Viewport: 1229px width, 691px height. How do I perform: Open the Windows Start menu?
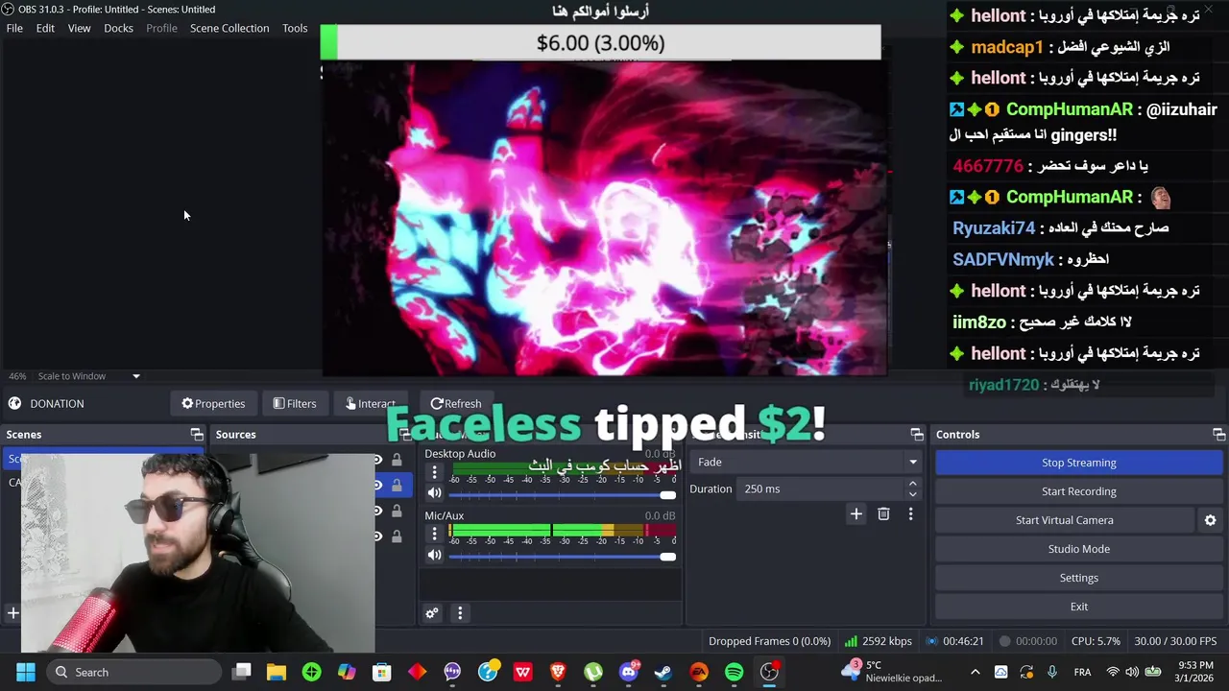click(26, 672)
